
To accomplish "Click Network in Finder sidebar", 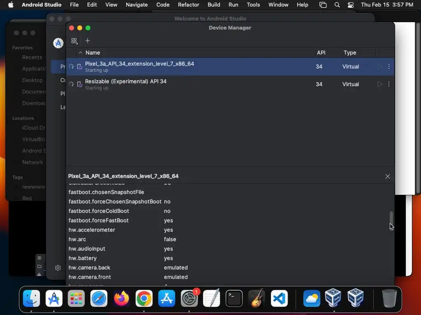I will point(32,162).
